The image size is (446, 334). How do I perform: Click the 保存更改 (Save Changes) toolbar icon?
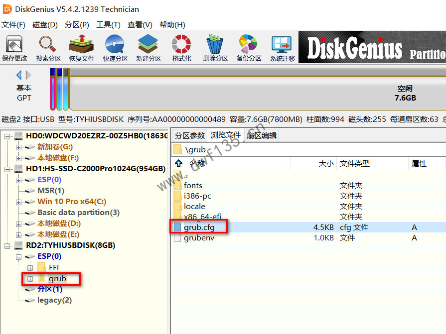14,48
